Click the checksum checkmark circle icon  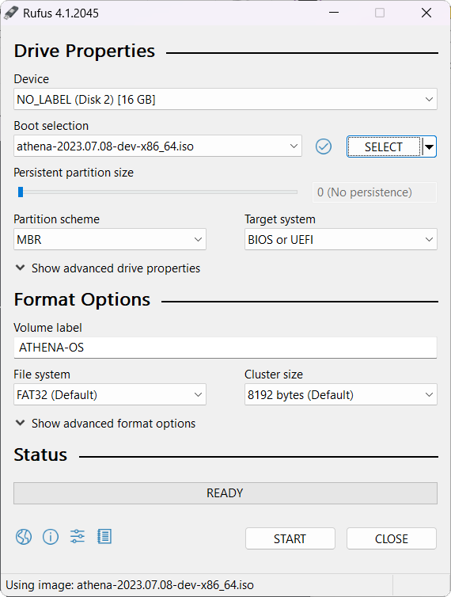pos(324,146)
